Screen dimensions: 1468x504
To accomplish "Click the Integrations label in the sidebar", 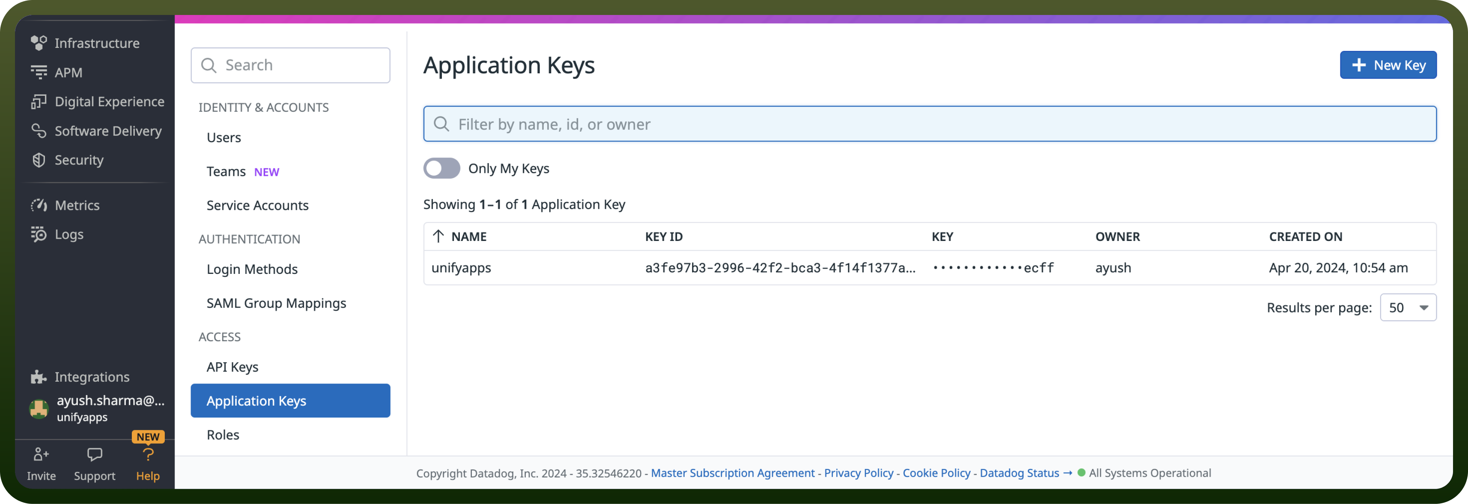I will coord(92,376).
